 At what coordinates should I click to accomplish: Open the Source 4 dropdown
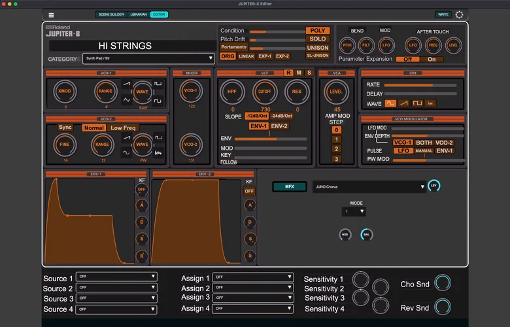[x=116, y=309]
